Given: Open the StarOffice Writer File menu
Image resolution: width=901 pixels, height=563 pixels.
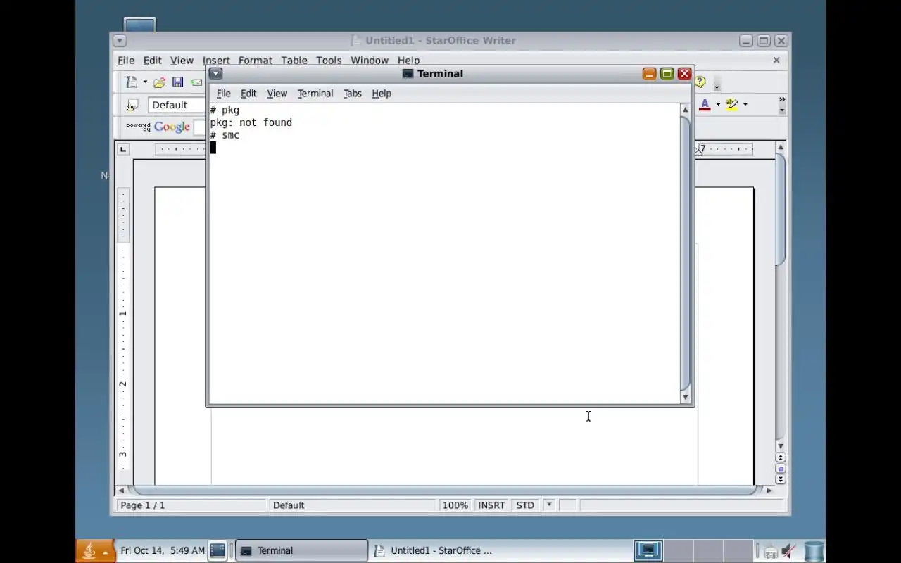Looking at the screenshot, I should coord(125,61).
